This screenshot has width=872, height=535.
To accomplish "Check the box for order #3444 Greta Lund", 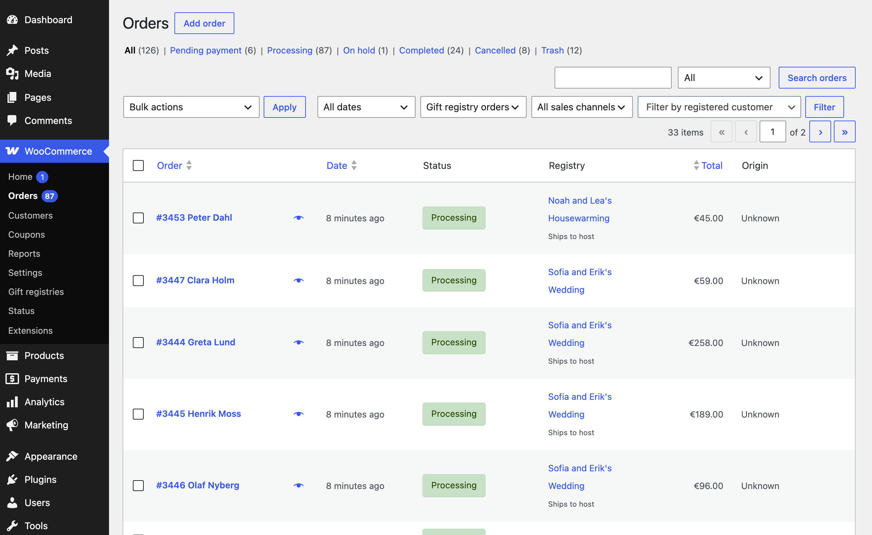I will pyautogui.click(x=138, y=343).
